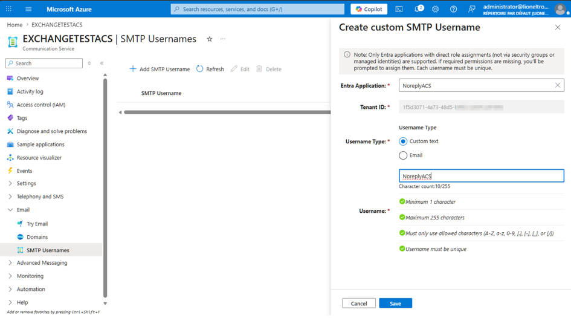571x318 pixels.
Task: Open the feedback icon
Action: tap(471, 9)
